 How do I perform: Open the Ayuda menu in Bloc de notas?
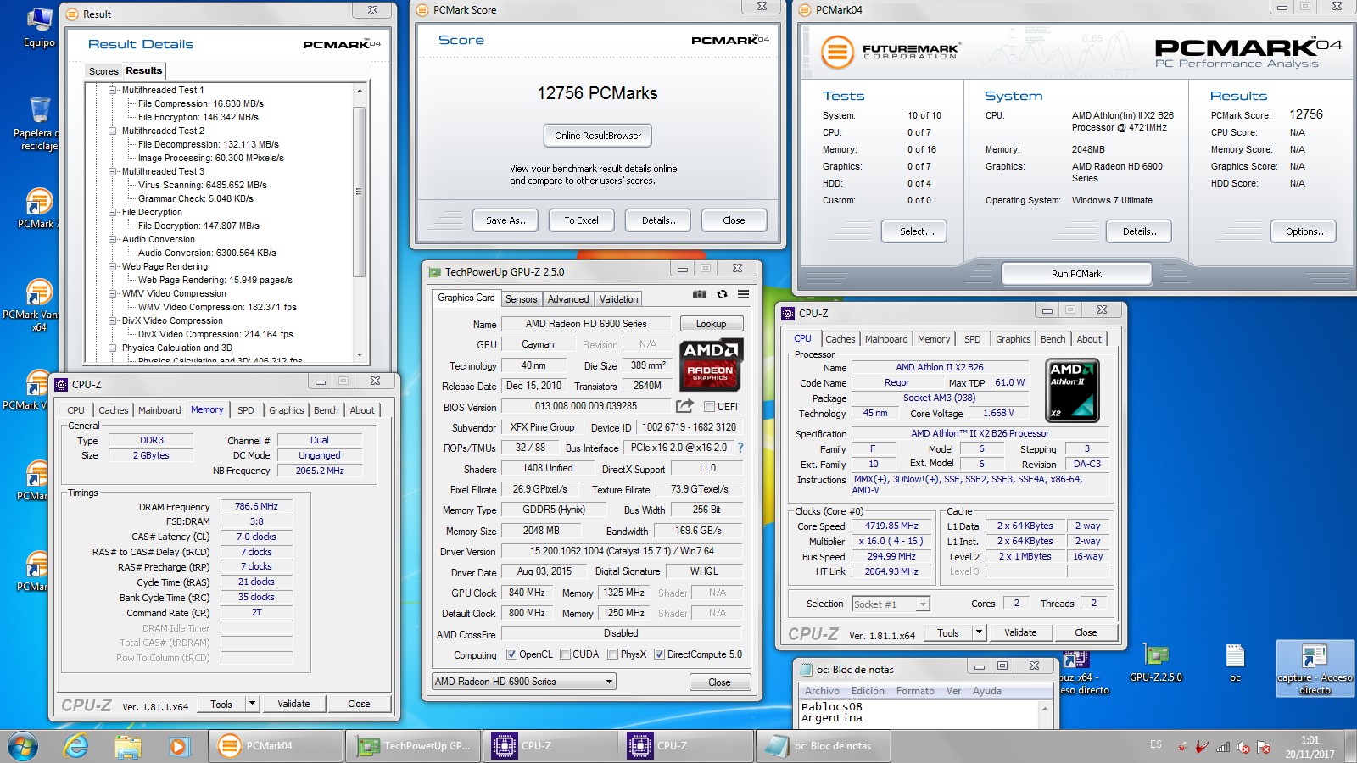point(986,691)
